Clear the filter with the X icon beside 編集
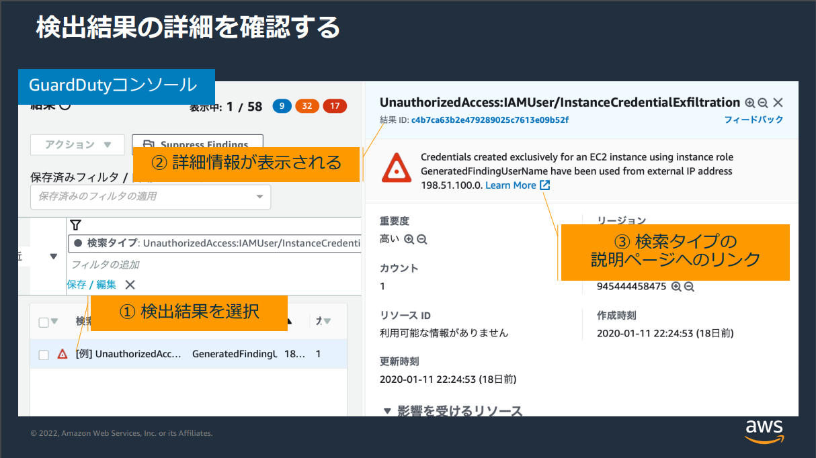 [130, 285]
